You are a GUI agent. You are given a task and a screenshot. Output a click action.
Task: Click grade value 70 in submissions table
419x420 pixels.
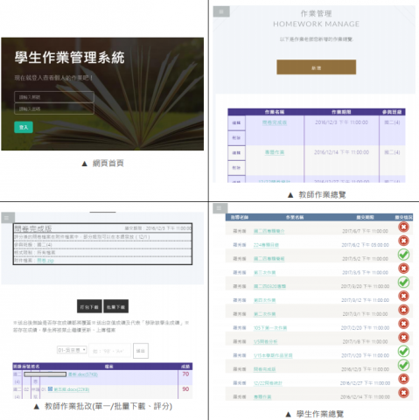pos(185,374)
